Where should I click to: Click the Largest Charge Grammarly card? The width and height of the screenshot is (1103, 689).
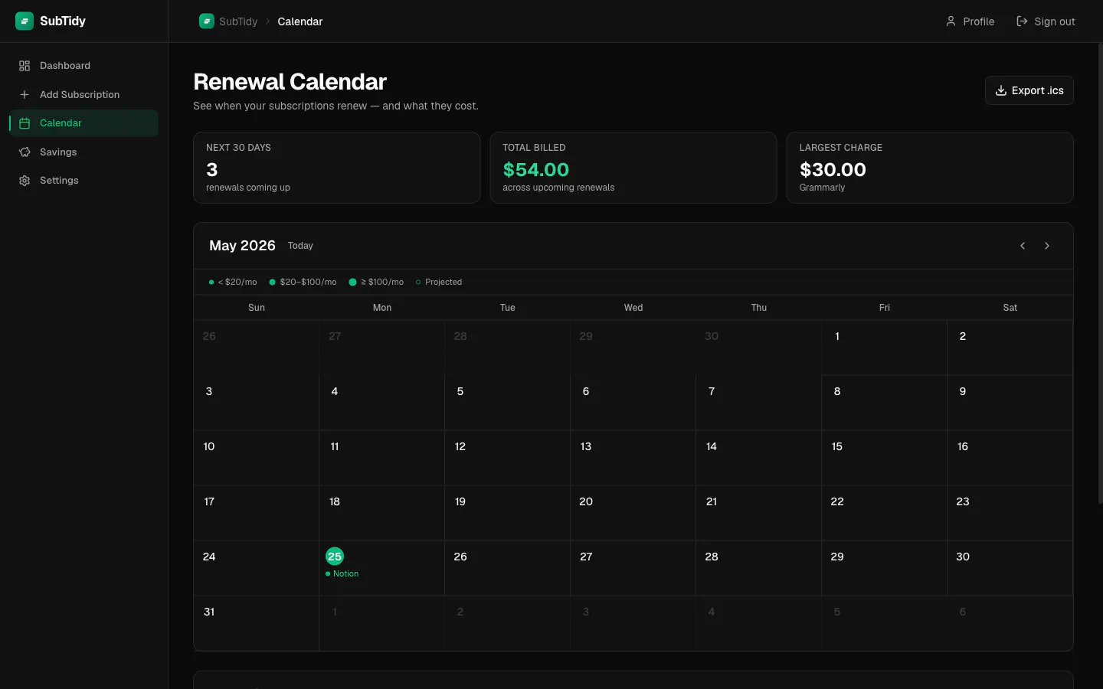930,168
